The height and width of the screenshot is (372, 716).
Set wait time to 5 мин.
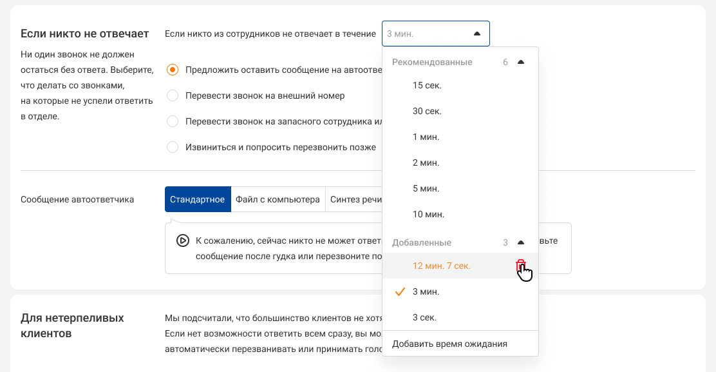[426, 188]
